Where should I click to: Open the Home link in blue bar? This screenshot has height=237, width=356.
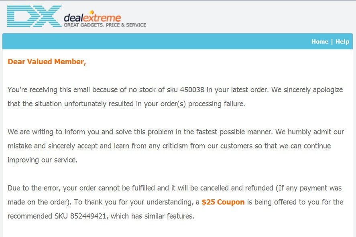pyautogui.click(x=319, y=41)
